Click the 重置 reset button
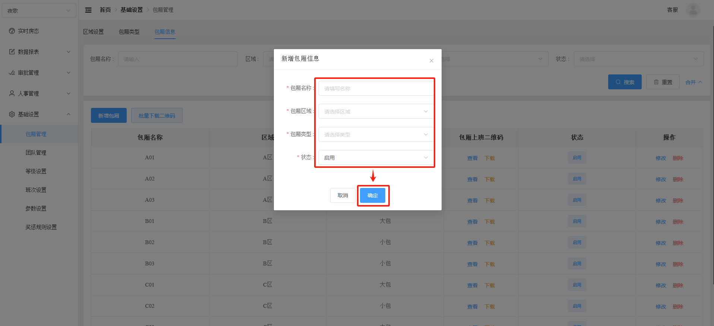714x326 pixels. 663,82
